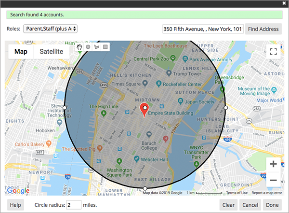Image resolution: width=289 pixels, height=213 pixels.
Task: Click the Central Park Zoo marker
Action: (173, 58)
